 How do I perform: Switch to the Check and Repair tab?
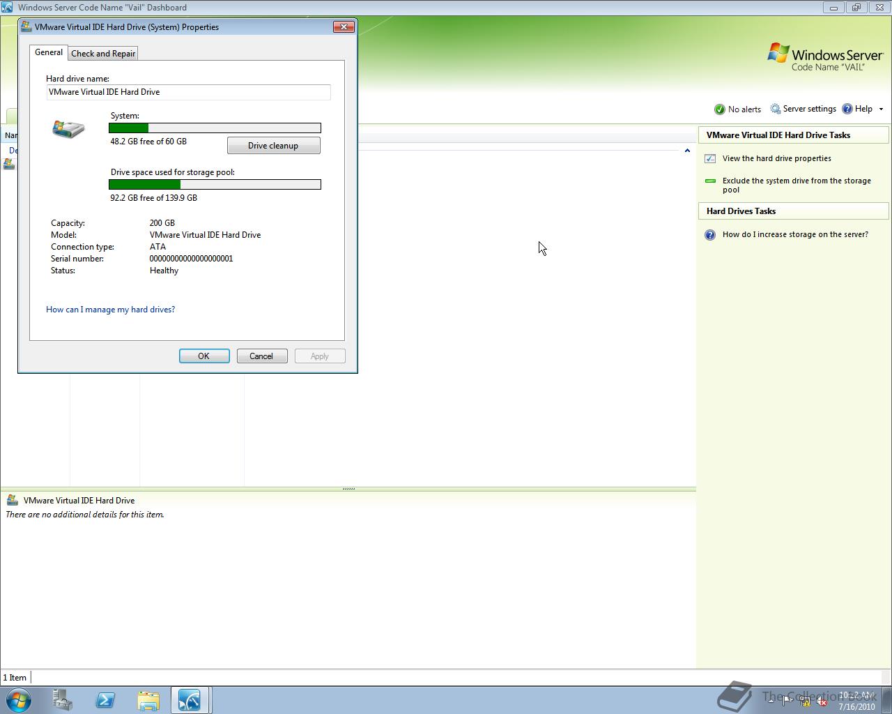[x=103, y=53]
